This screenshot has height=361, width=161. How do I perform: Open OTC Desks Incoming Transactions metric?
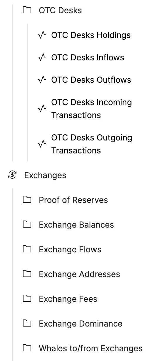[91, 109]
